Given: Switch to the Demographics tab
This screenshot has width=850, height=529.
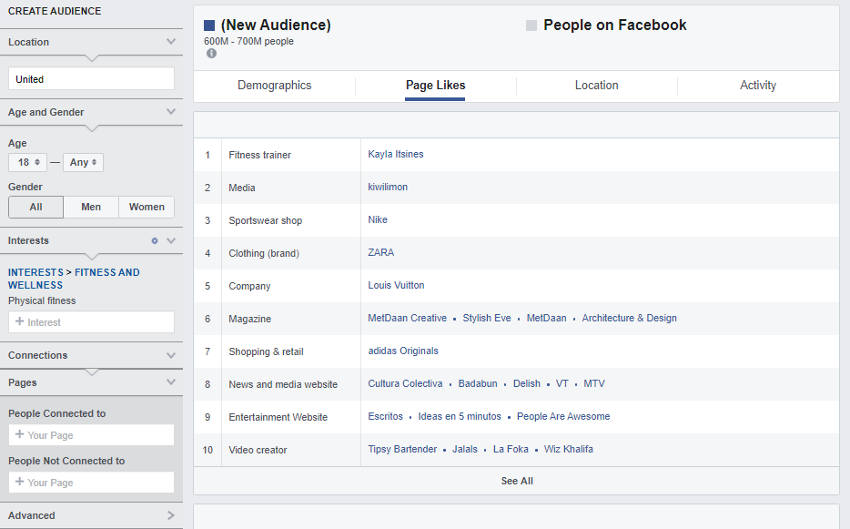Looking at the screenshot, I should [x=274, y=86].
